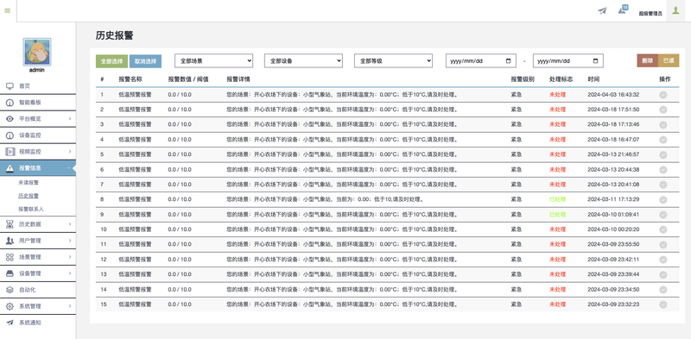
Task: Toggle the hamburger sidebar menu icon
Action: pyautogui.click(x=8, y=10)
